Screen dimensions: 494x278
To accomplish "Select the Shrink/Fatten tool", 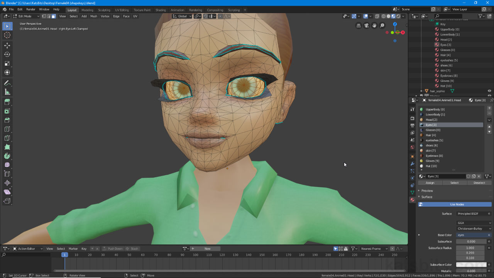I will click(7, 183).
